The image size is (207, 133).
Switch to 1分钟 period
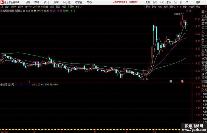pyautogui.click(x=14, y=7)
